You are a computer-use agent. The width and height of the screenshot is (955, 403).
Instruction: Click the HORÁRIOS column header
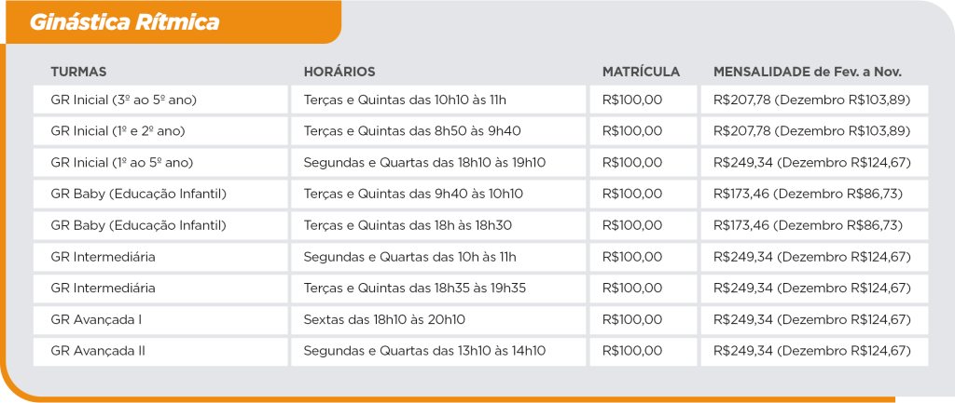(x=339, y=72)
